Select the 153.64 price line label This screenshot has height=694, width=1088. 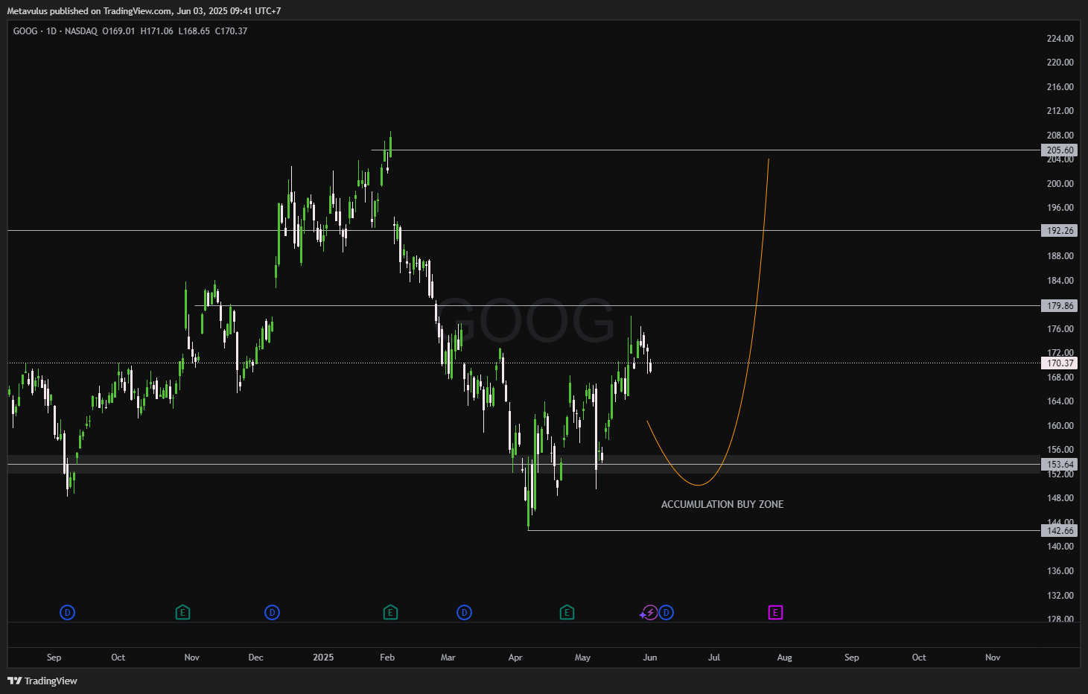[x=1060, y=465]
